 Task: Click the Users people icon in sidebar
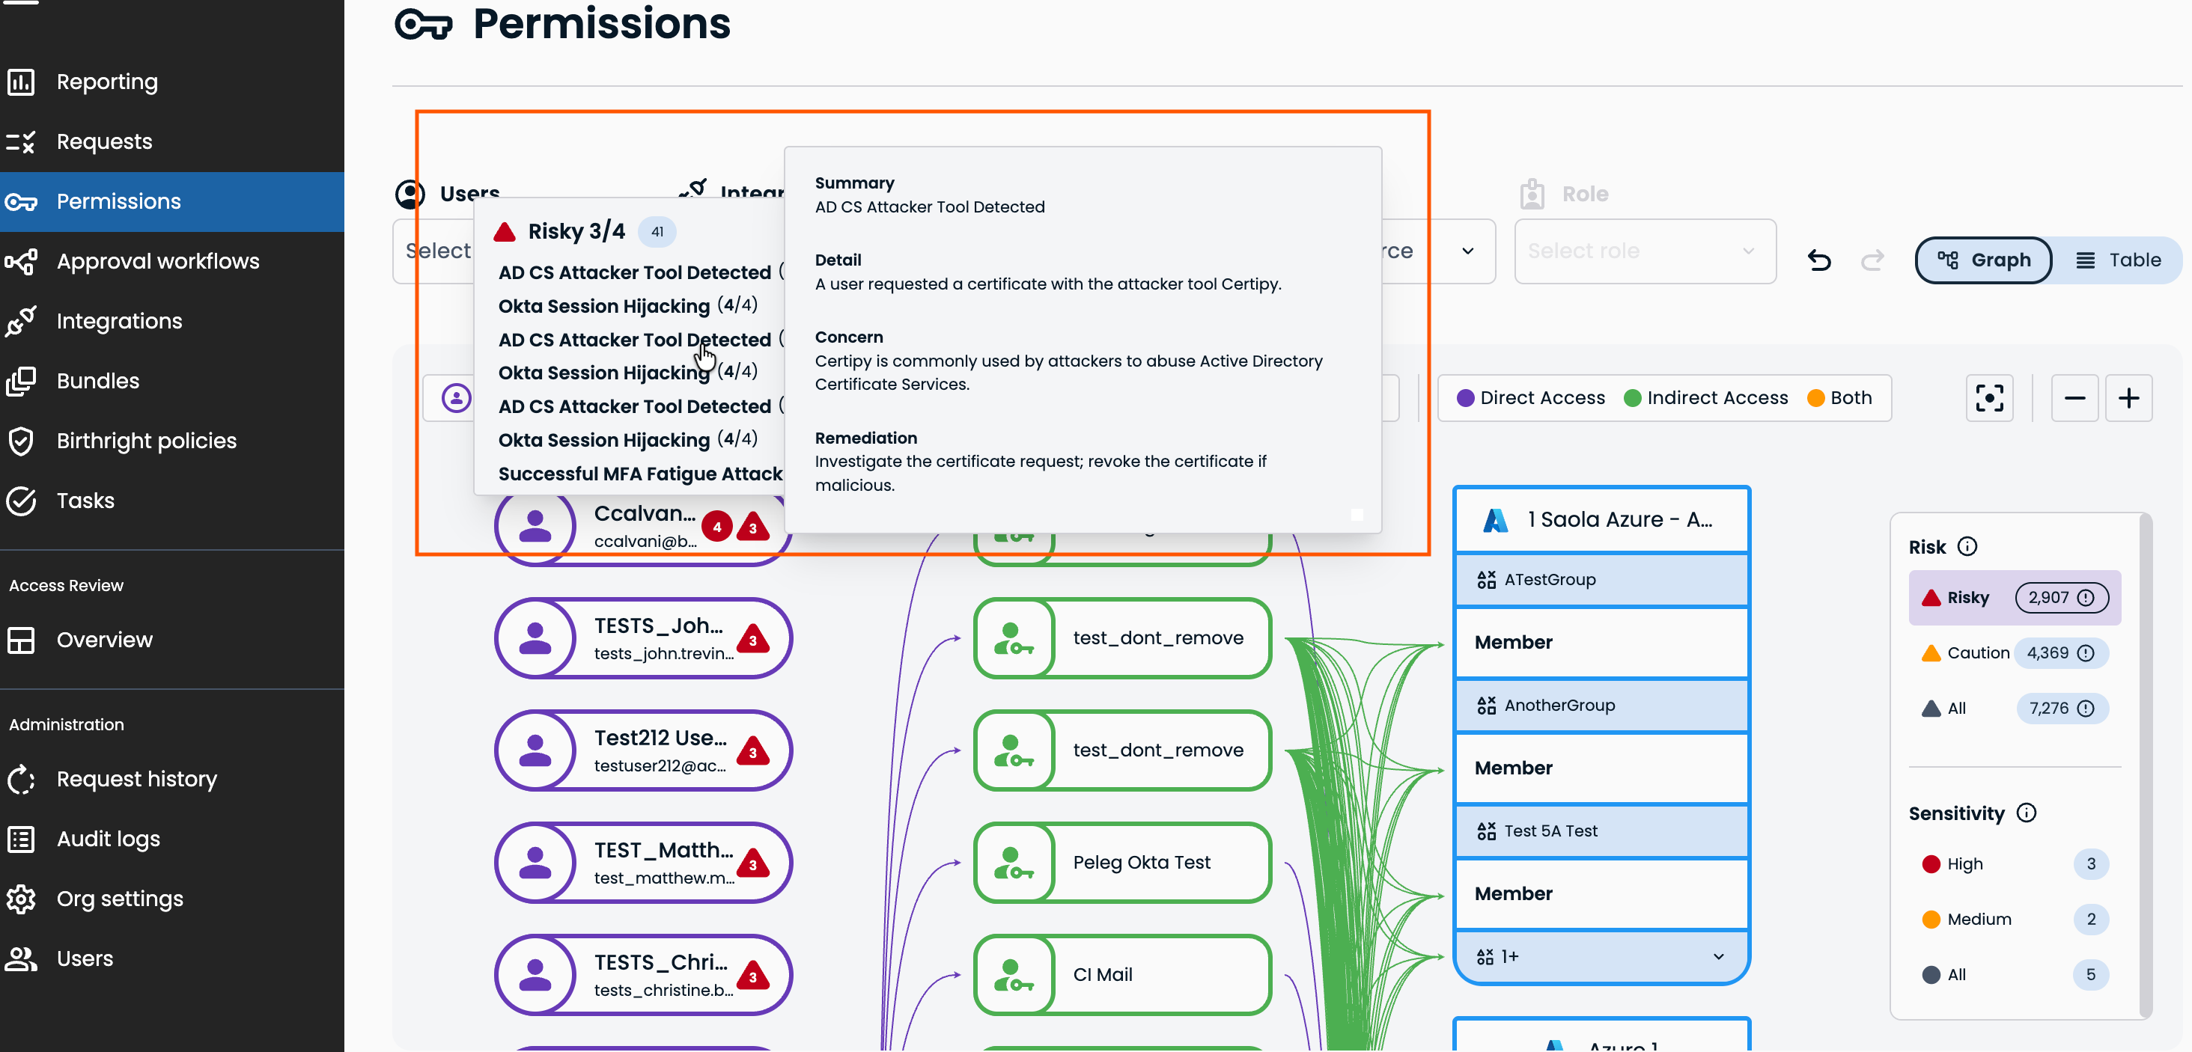[21, 958]
